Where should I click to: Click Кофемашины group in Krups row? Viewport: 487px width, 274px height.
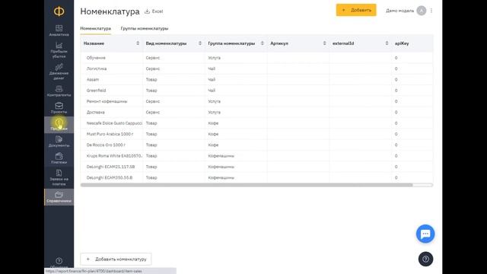[221, 155]
